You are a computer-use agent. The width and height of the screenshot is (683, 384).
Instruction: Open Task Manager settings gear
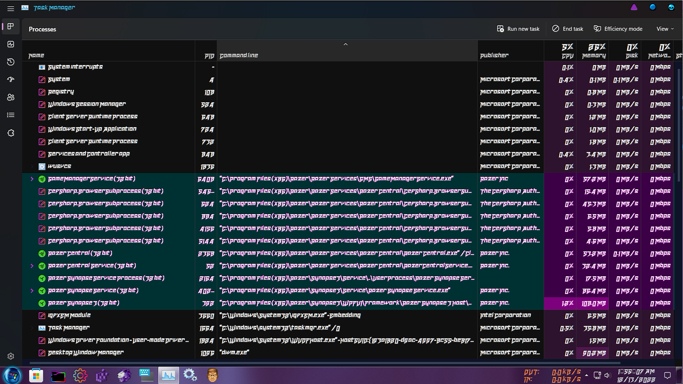(x=11, y=356)
